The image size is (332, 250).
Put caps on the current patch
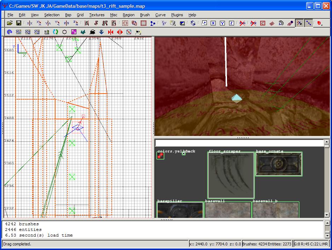click(x=290, y=23)
